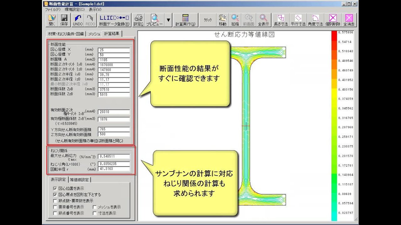
Task: Enable メッシュを表示 checkbox
Action: pos(95,207)
